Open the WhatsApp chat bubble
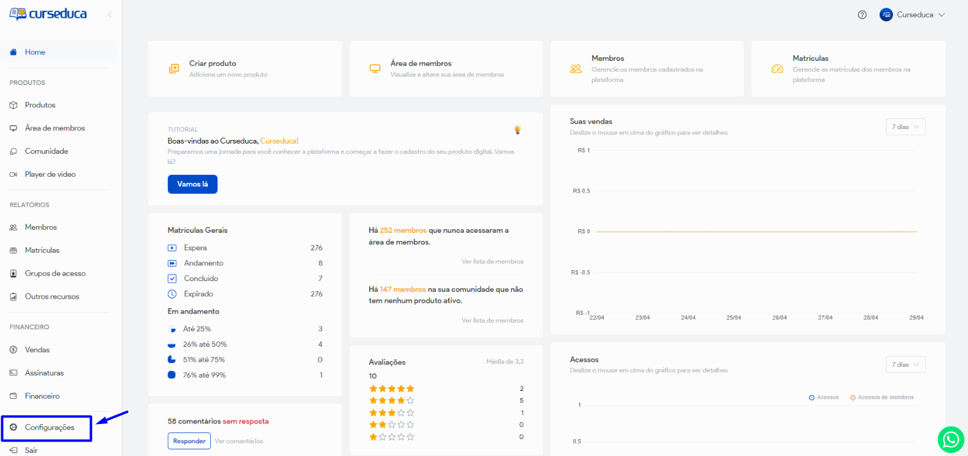 pyautogui.click(x=950, y=439)
